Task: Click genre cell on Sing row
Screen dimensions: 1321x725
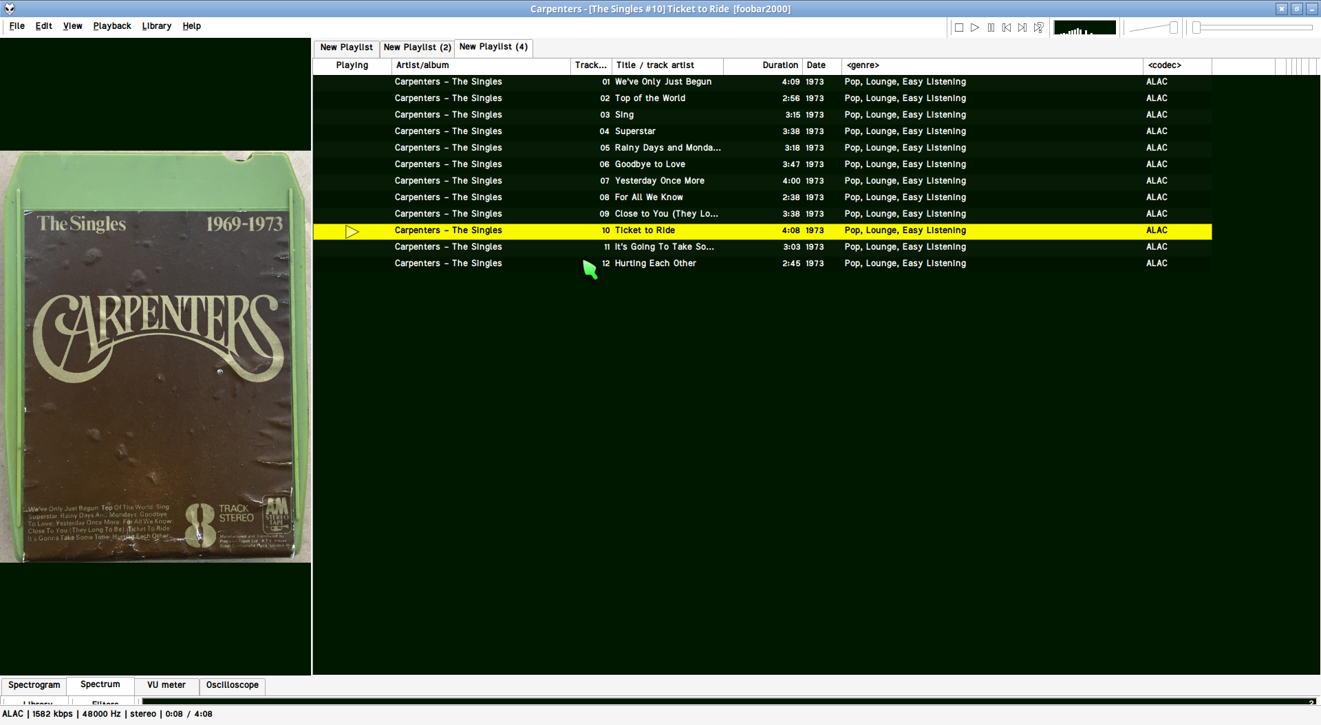Action: [x=905, y=115]
